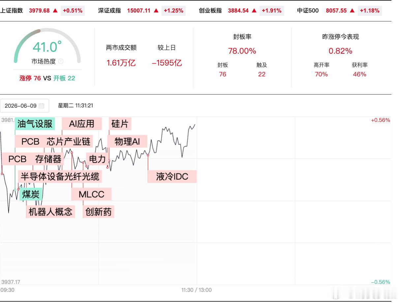Click the +1.18% change badge

tap(370, 11)
